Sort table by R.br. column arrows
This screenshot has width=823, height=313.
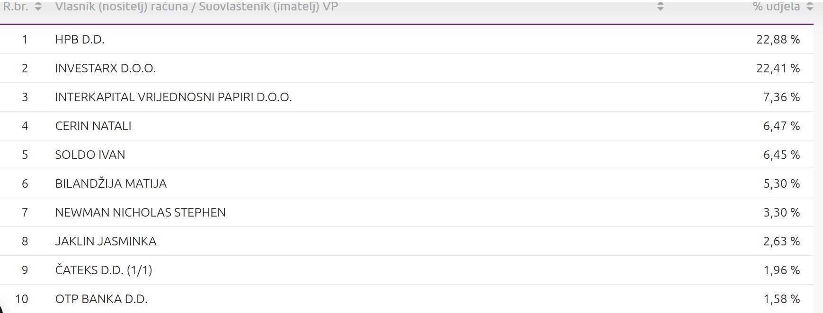point(38,7)
